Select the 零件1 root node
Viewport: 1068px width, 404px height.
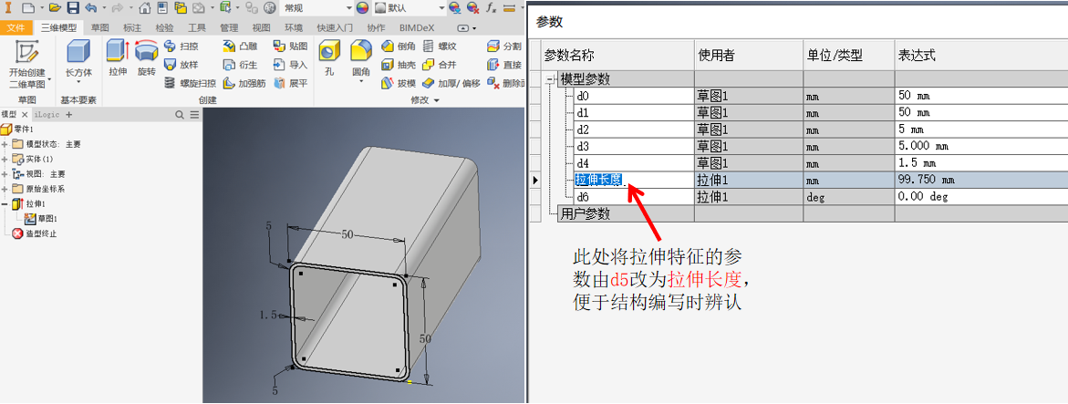(17, 129)
